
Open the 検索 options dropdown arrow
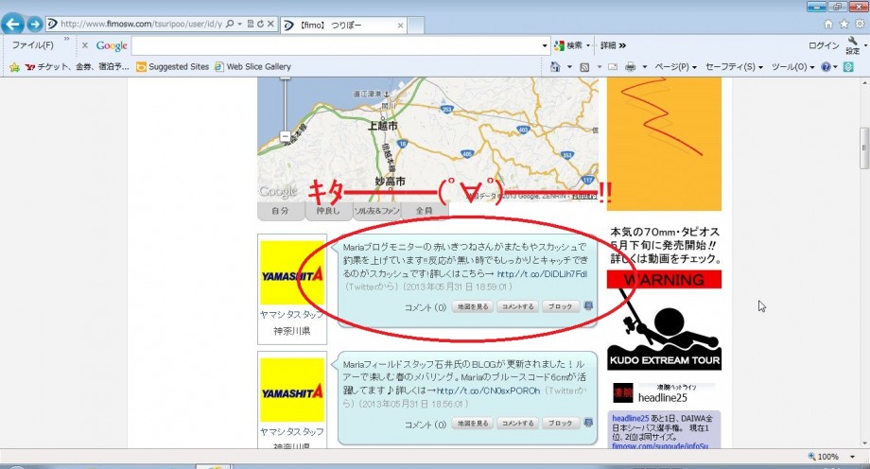[588, 45]
